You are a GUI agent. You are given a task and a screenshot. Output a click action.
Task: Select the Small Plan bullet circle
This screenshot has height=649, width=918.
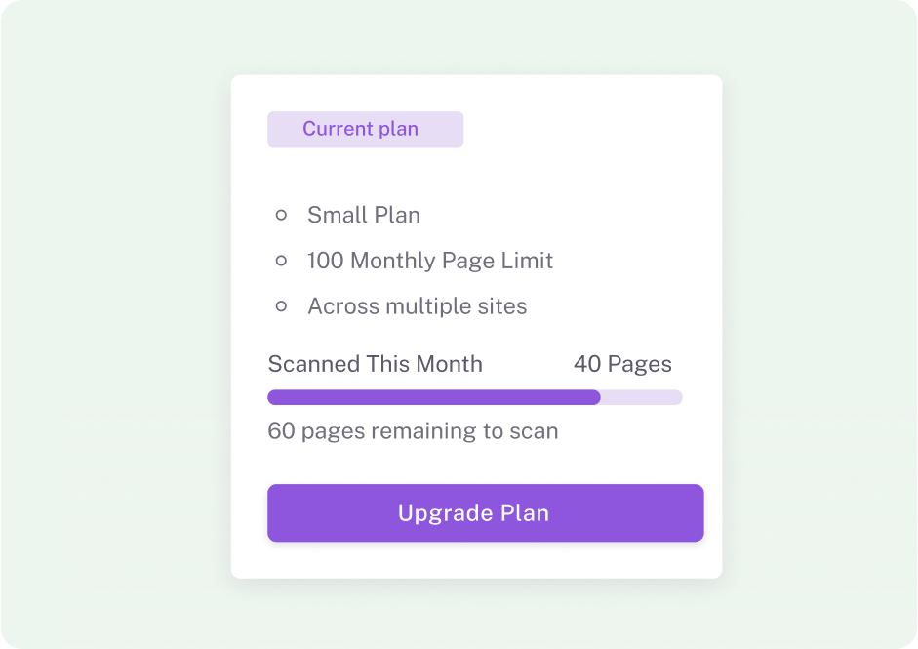[x=283, y=214]
